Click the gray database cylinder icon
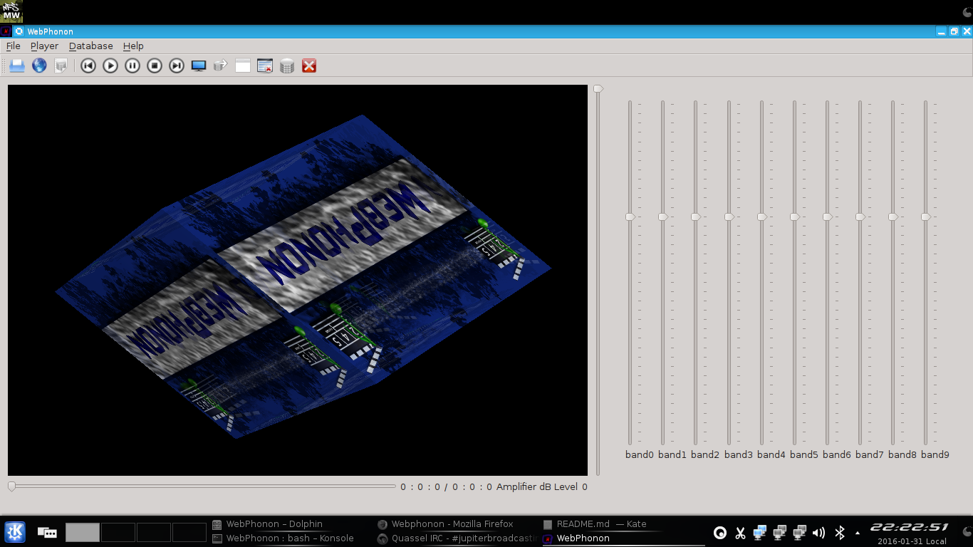 tap(287, 66)
